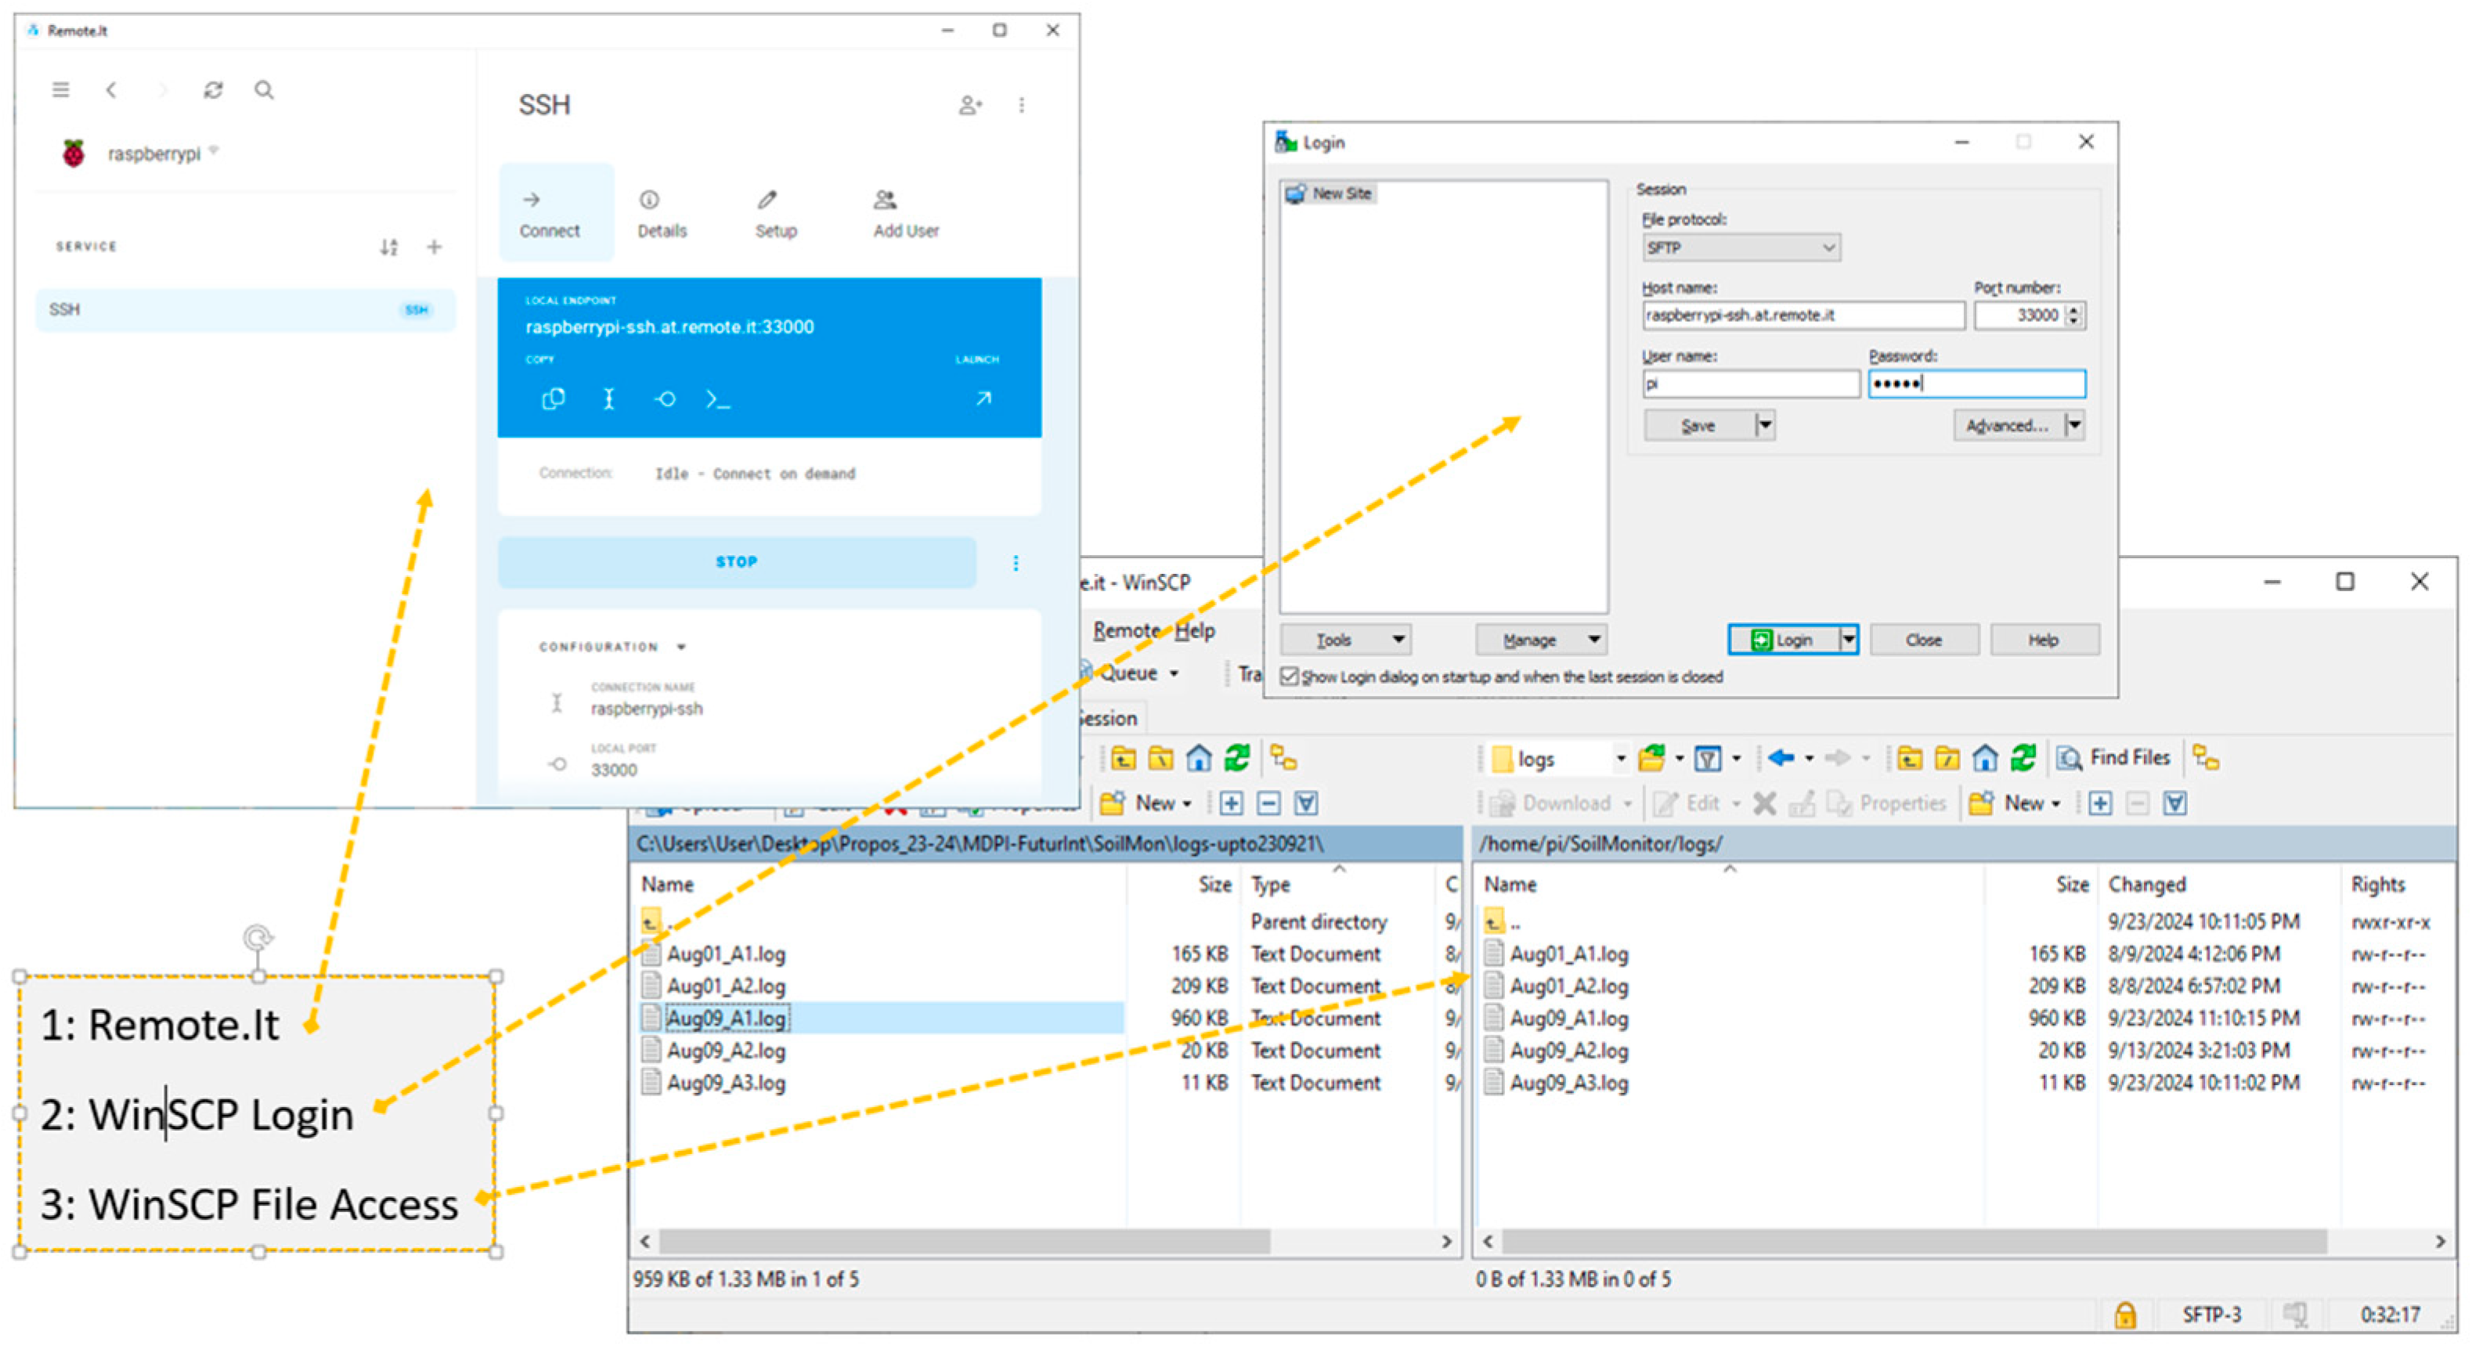Click the Find Files icon in WinSCP
Viewport: 2472px width, 1349px height.
pyautogui.click(x=2070, y=758)
